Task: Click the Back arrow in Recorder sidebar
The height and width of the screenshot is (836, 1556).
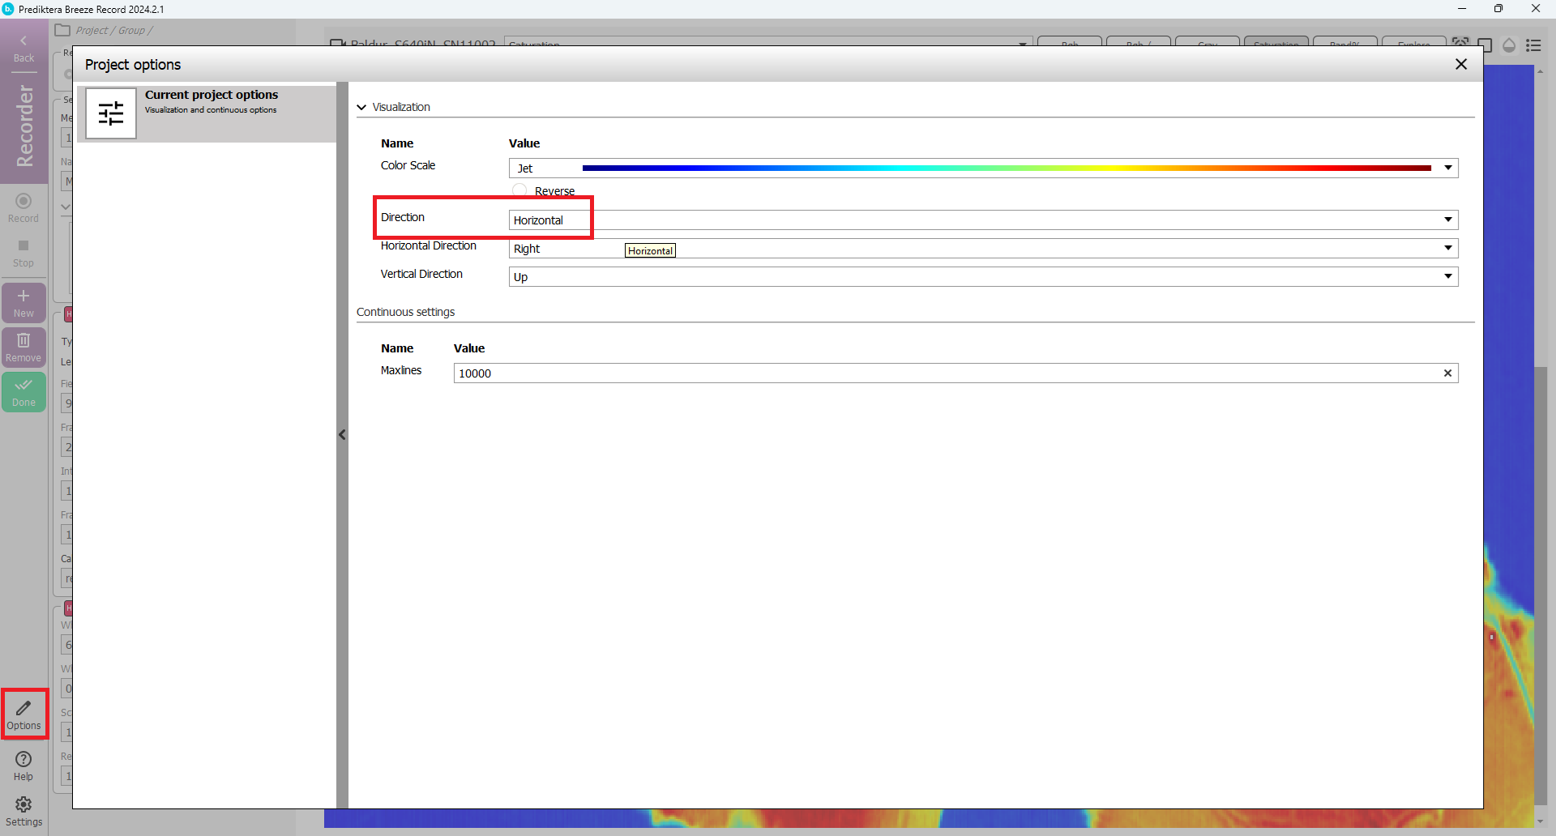Action: click(x=24, y=48)
